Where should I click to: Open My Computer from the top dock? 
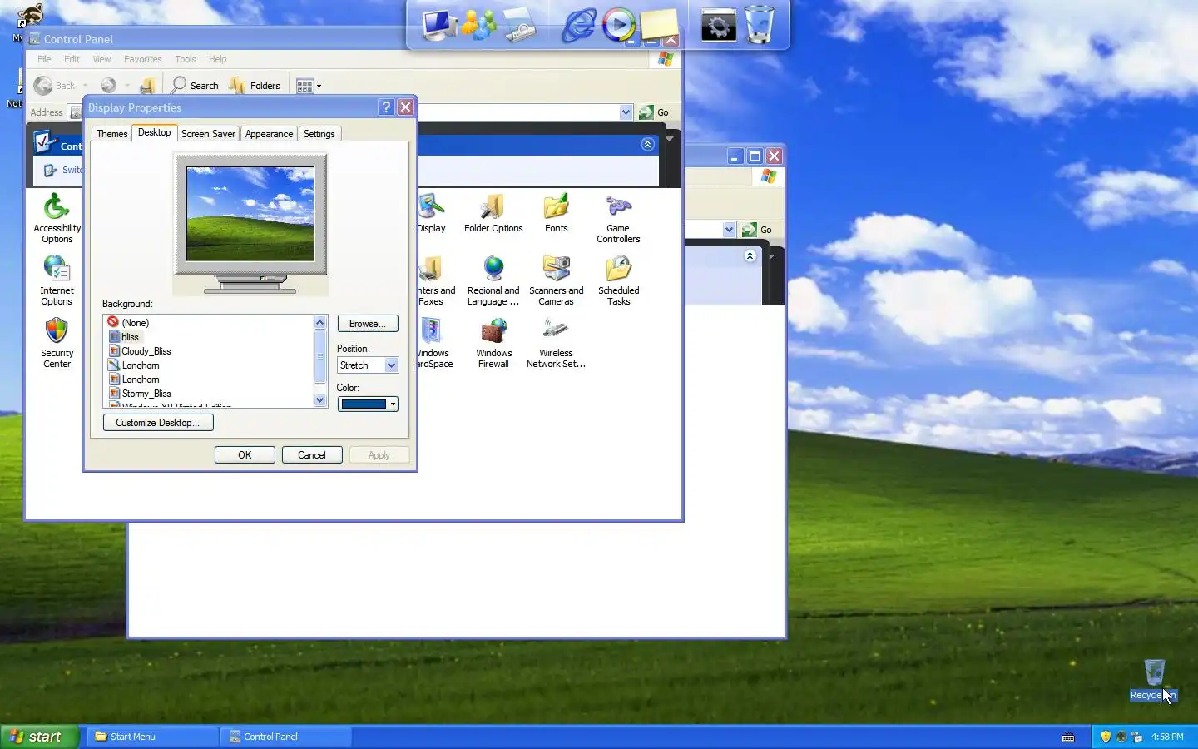coord(438,25)
